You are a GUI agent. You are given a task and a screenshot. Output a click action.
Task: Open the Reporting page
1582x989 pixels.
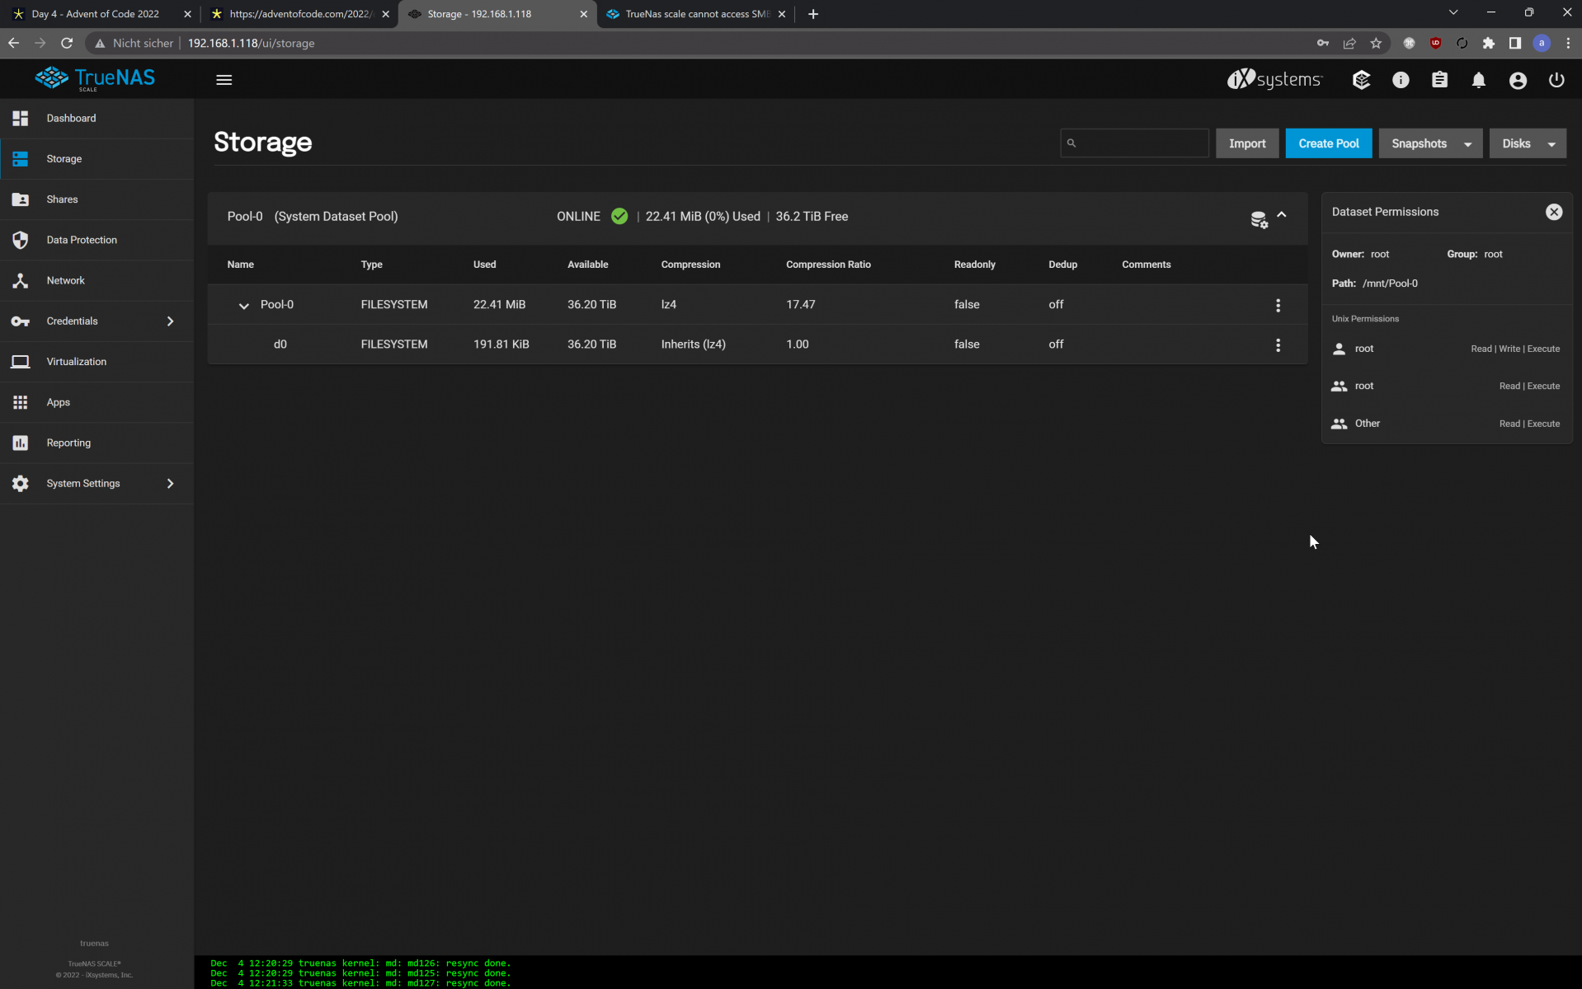coord(97,443)
